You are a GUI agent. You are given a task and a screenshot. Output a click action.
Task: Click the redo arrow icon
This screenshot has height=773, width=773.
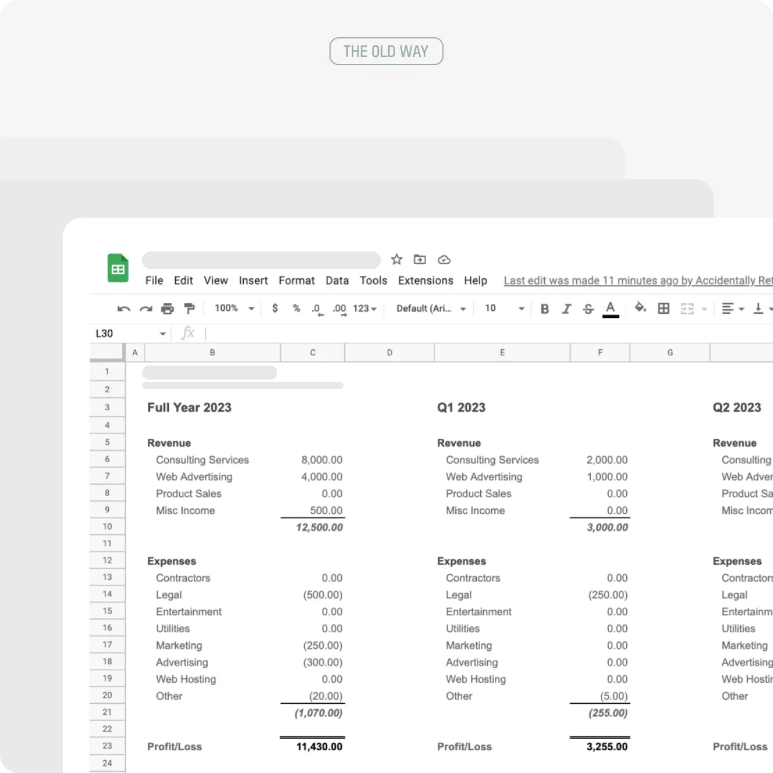click(146, 309)
